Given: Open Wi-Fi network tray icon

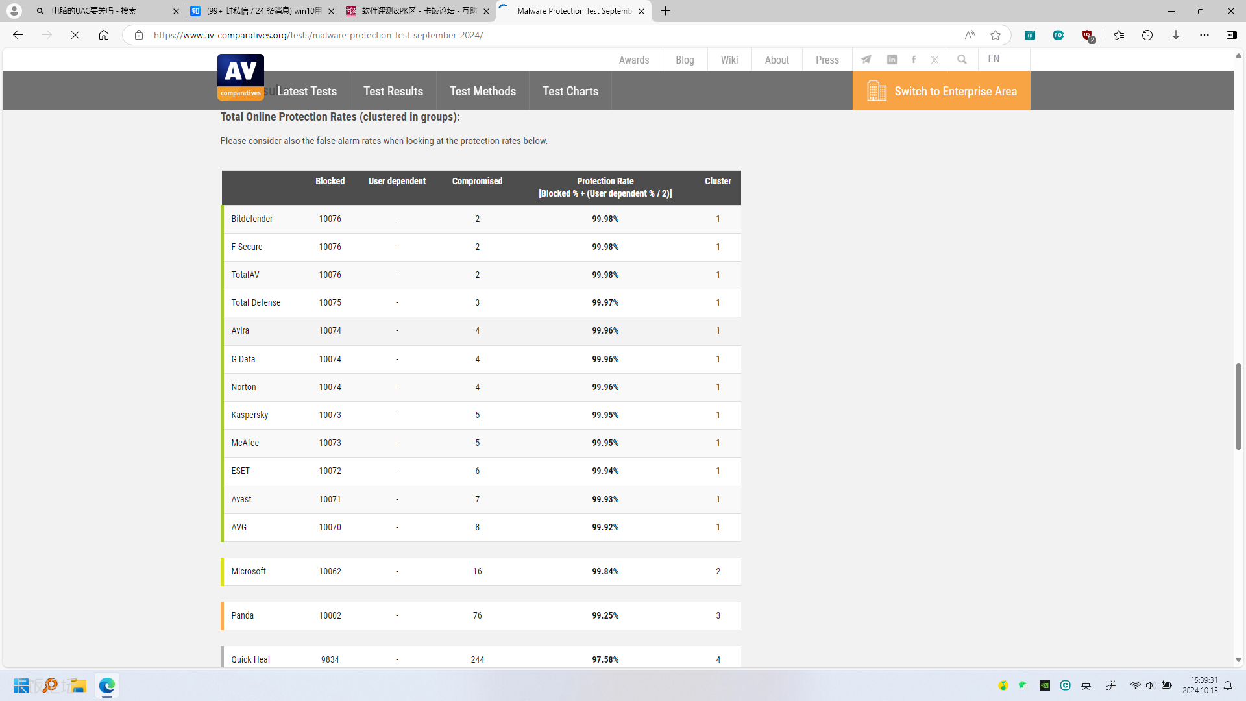Looking at the screenshot, I should 1136,685.
